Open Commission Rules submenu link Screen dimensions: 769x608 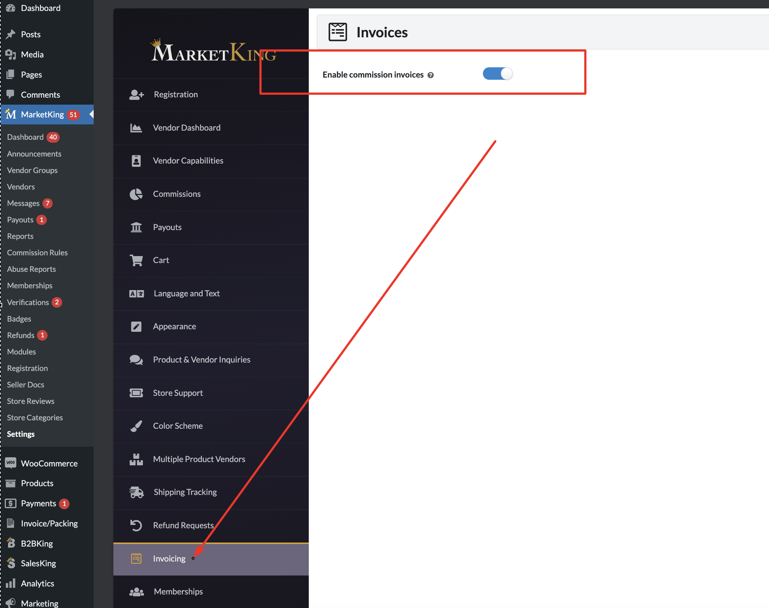(37, 253)
